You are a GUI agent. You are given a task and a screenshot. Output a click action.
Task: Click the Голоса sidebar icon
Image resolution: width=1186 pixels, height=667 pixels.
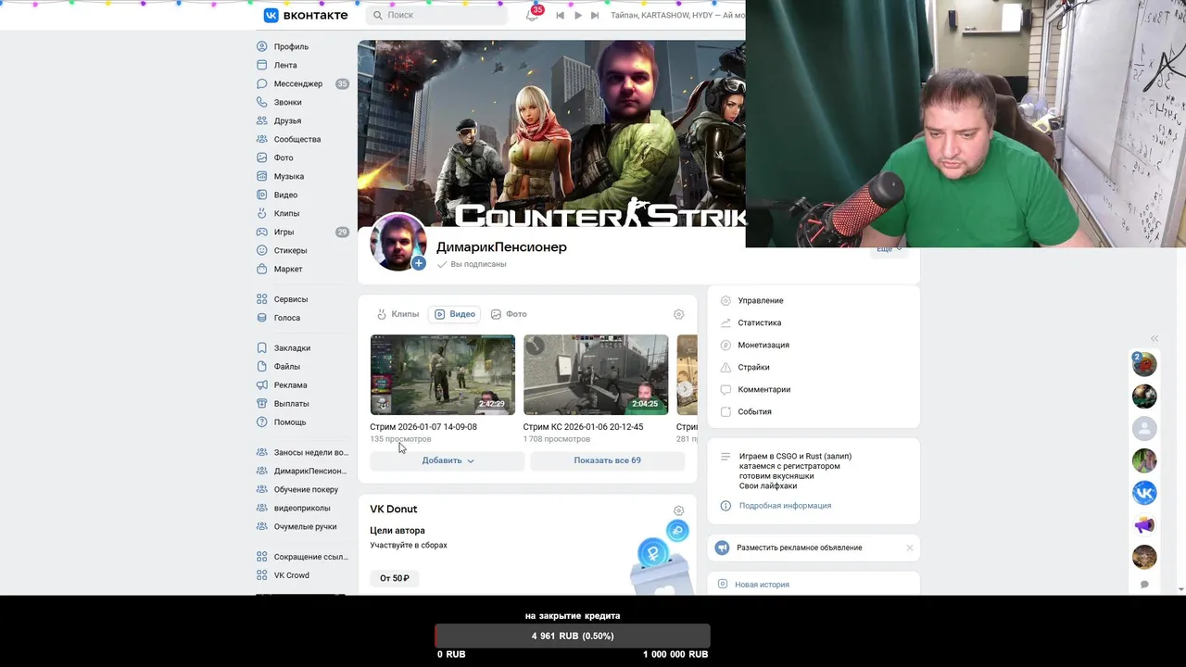coord(262,318)
